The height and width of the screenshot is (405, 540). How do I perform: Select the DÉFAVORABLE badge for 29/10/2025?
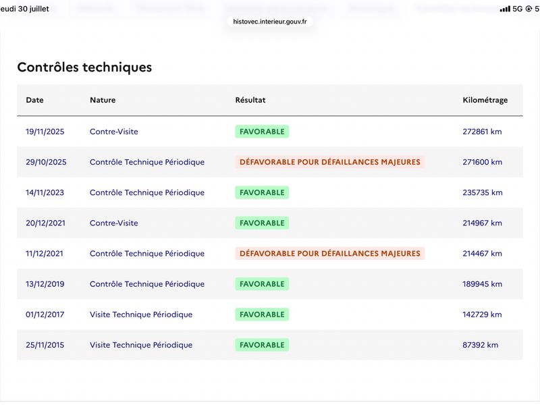click(x=330, y=162)
